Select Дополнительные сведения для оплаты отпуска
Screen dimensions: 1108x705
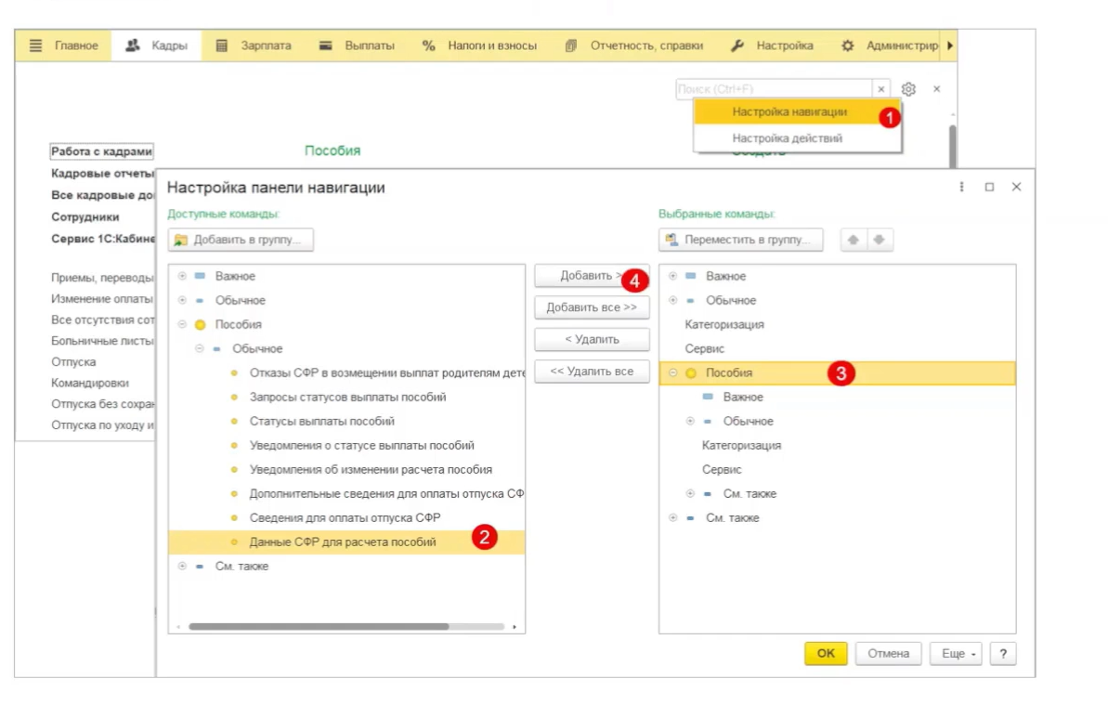point(347,494)
